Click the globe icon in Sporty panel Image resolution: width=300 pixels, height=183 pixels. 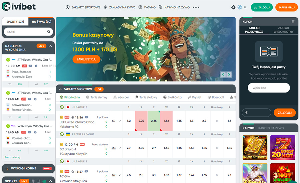[x=44, y=181]
